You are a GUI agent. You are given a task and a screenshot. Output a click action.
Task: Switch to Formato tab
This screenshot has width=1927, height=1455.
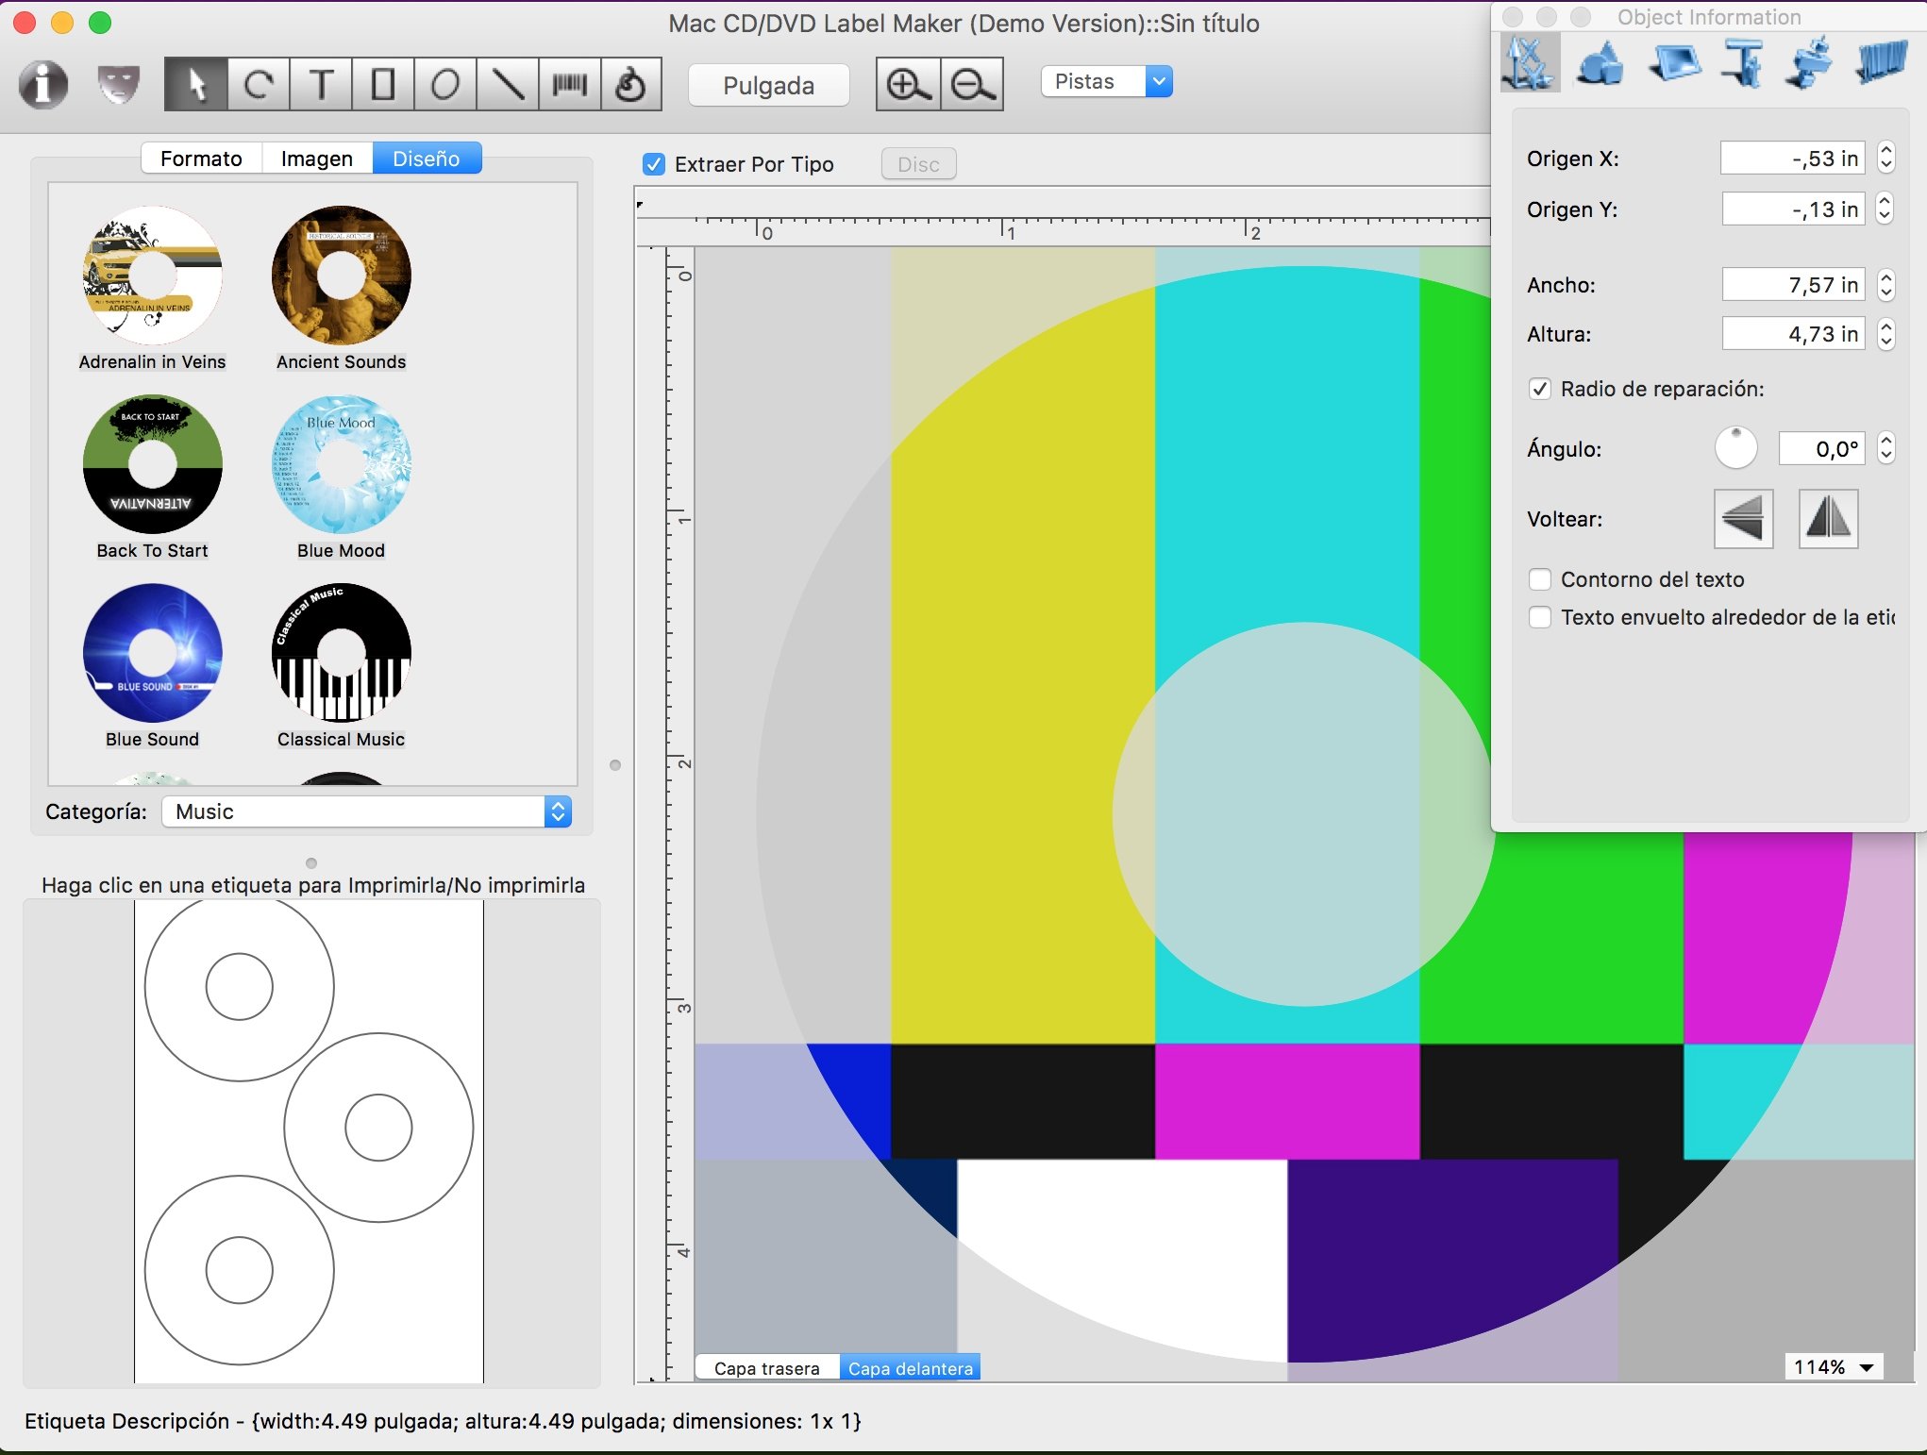click(200, 160)
